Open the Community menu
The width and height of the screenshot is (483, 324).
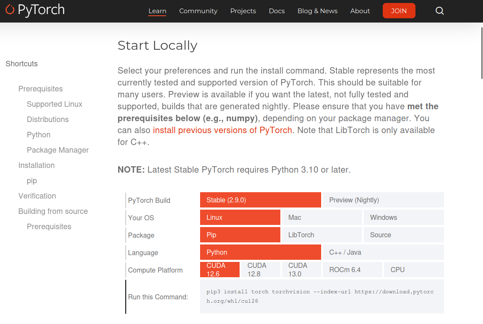198,11
